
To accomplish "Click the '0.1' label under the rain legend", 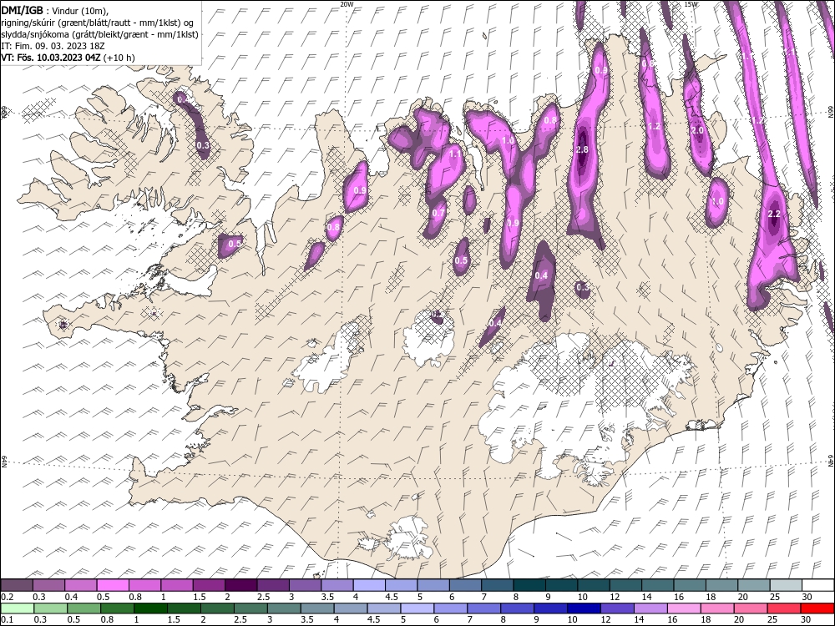I will coord(8,619).
